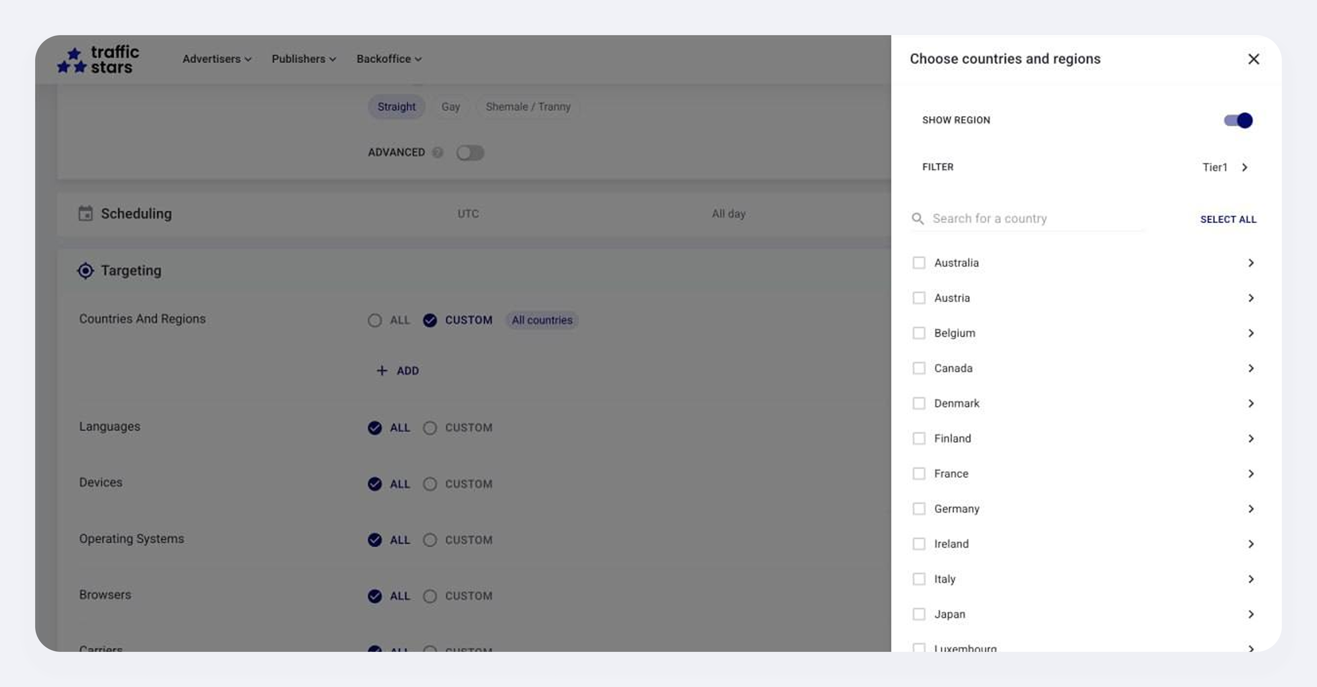The image size is (1317, 687).
Task: Check the Japan checkbox
Action: 919,614
